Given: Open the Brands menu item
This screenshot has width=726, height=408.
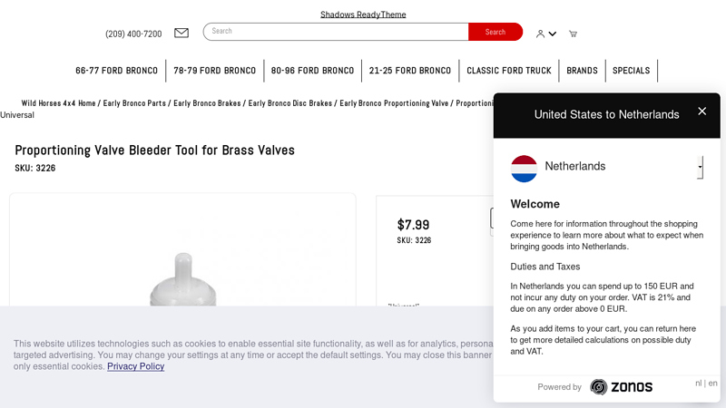Looking at the screenshot, I should coord(582,71).
